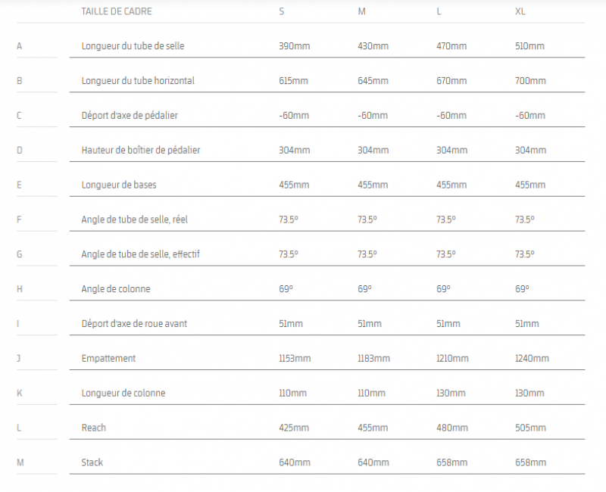Screen dimensions: 606x492
Task: Click the 1183mm wheelbase value
Action: tap(373, 358)
